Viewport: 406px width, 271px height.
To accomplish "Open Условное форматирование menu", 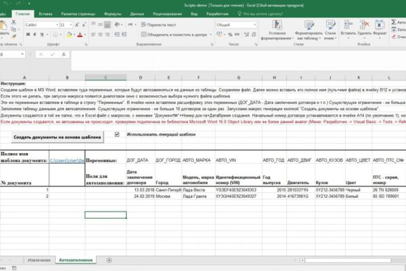I will 277,30.
